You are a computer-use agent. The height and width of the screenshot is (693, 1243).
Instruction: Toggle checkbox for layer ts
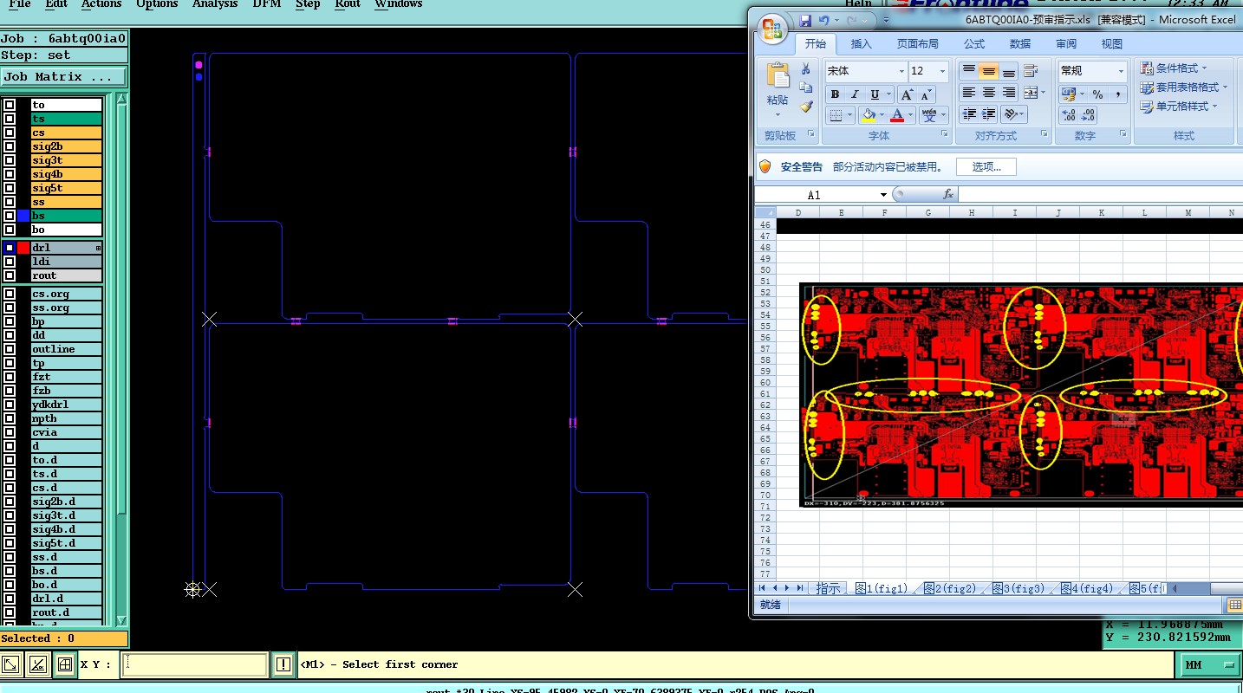10,119
